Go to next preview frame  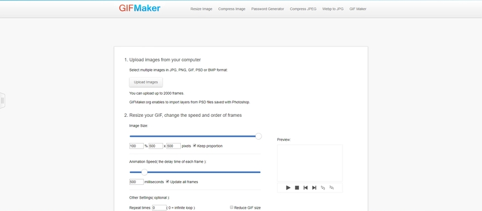[314, 188]
